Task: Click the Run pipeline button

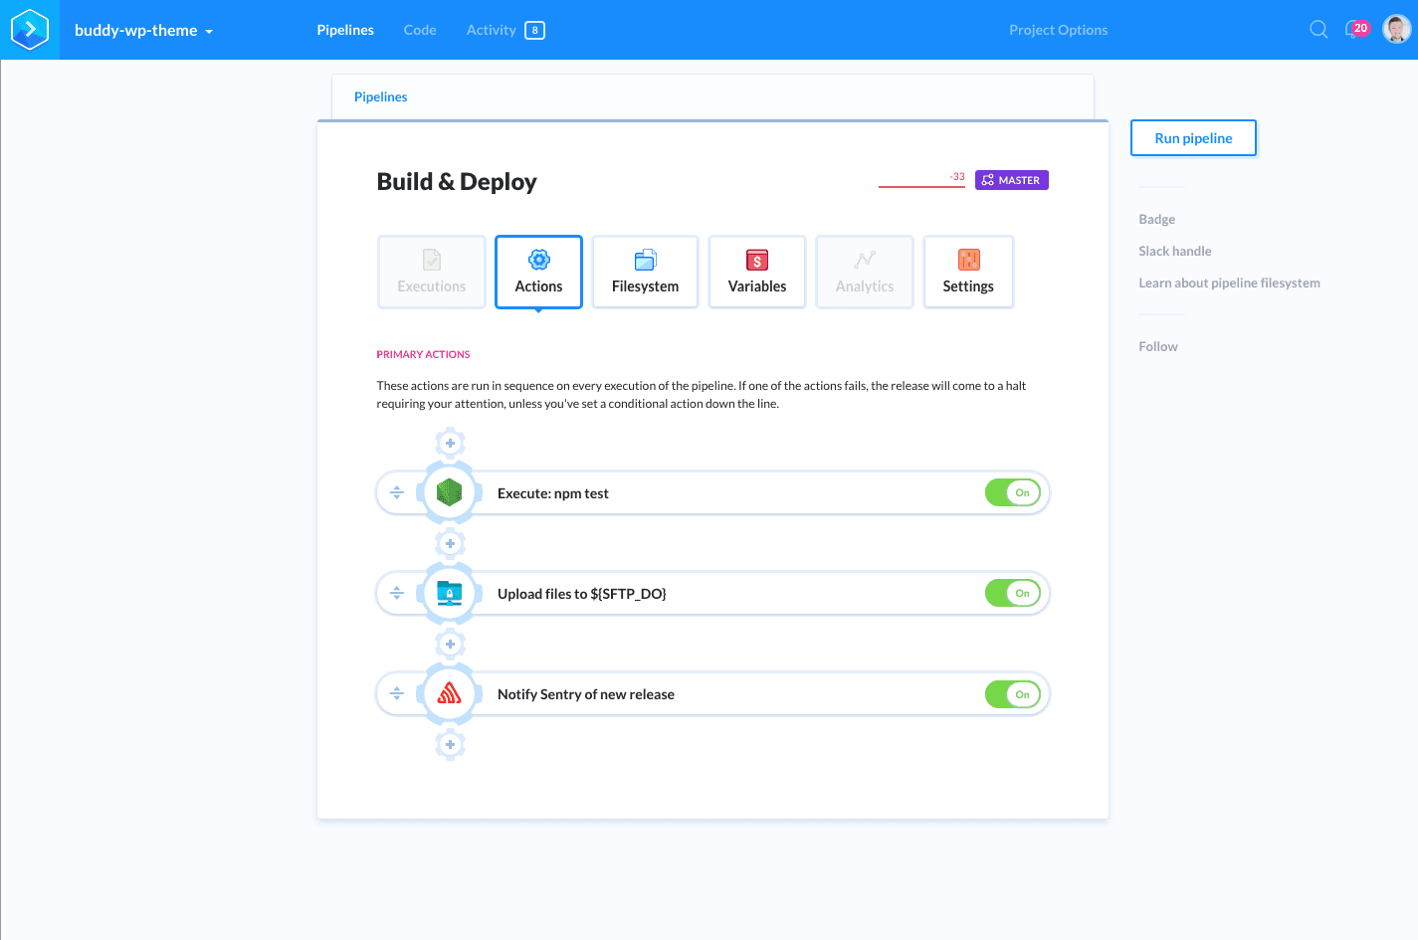Action: 1193,138
